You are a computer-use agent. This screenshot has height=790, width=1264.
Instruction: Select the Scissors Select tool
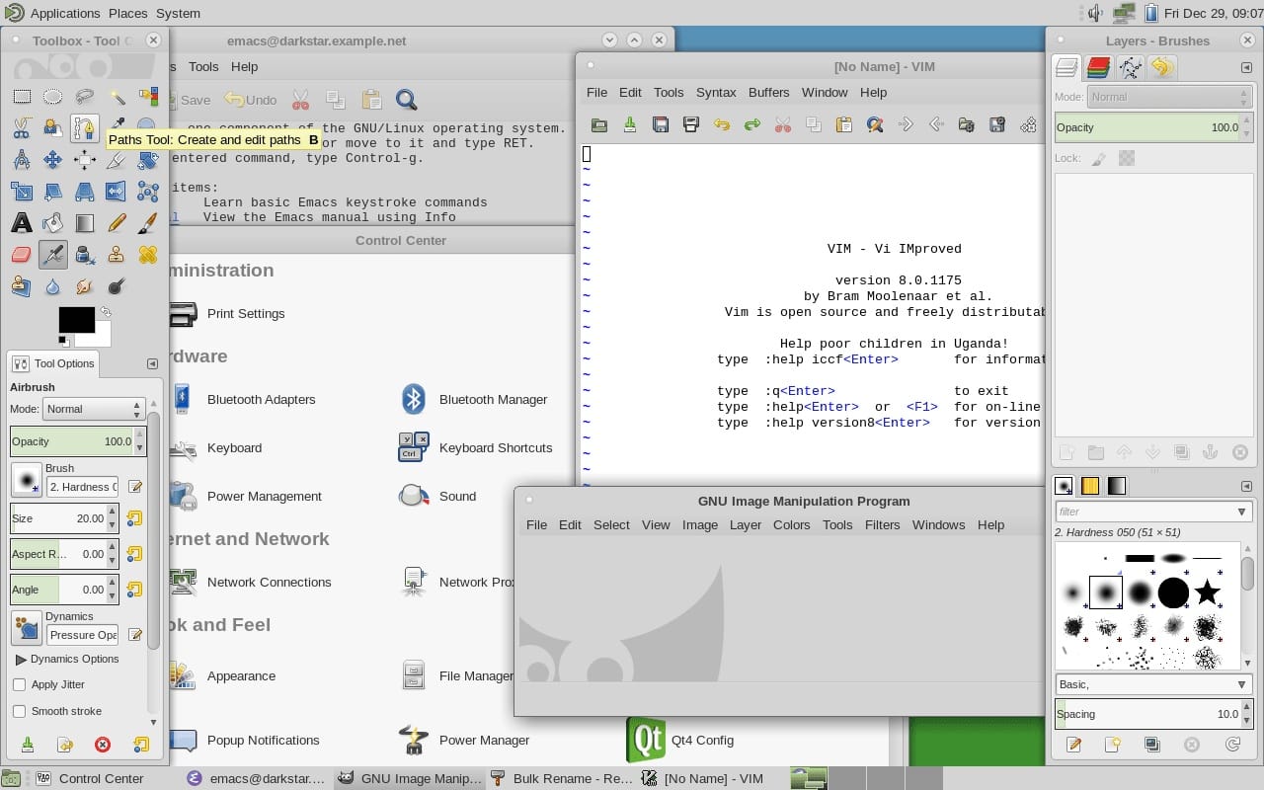coord(22,128)
